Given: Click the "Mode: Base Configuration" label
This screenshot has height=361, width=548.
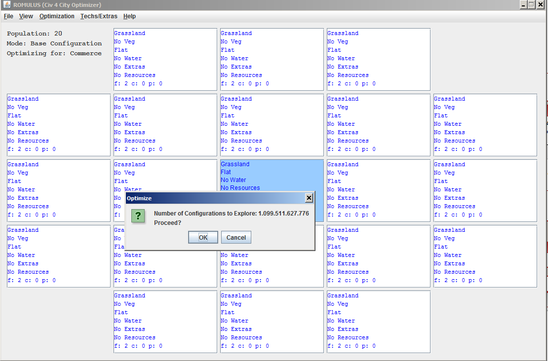Looking at the screenshot, I should (x=54, y=43).
